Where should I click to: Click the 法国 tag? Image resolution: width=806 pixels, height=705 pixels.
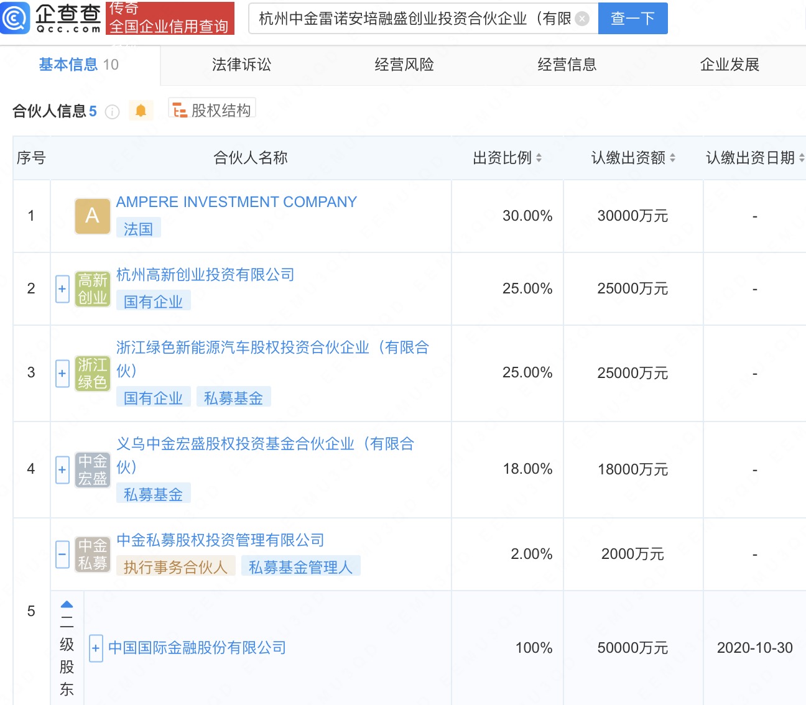click(138, 229)
